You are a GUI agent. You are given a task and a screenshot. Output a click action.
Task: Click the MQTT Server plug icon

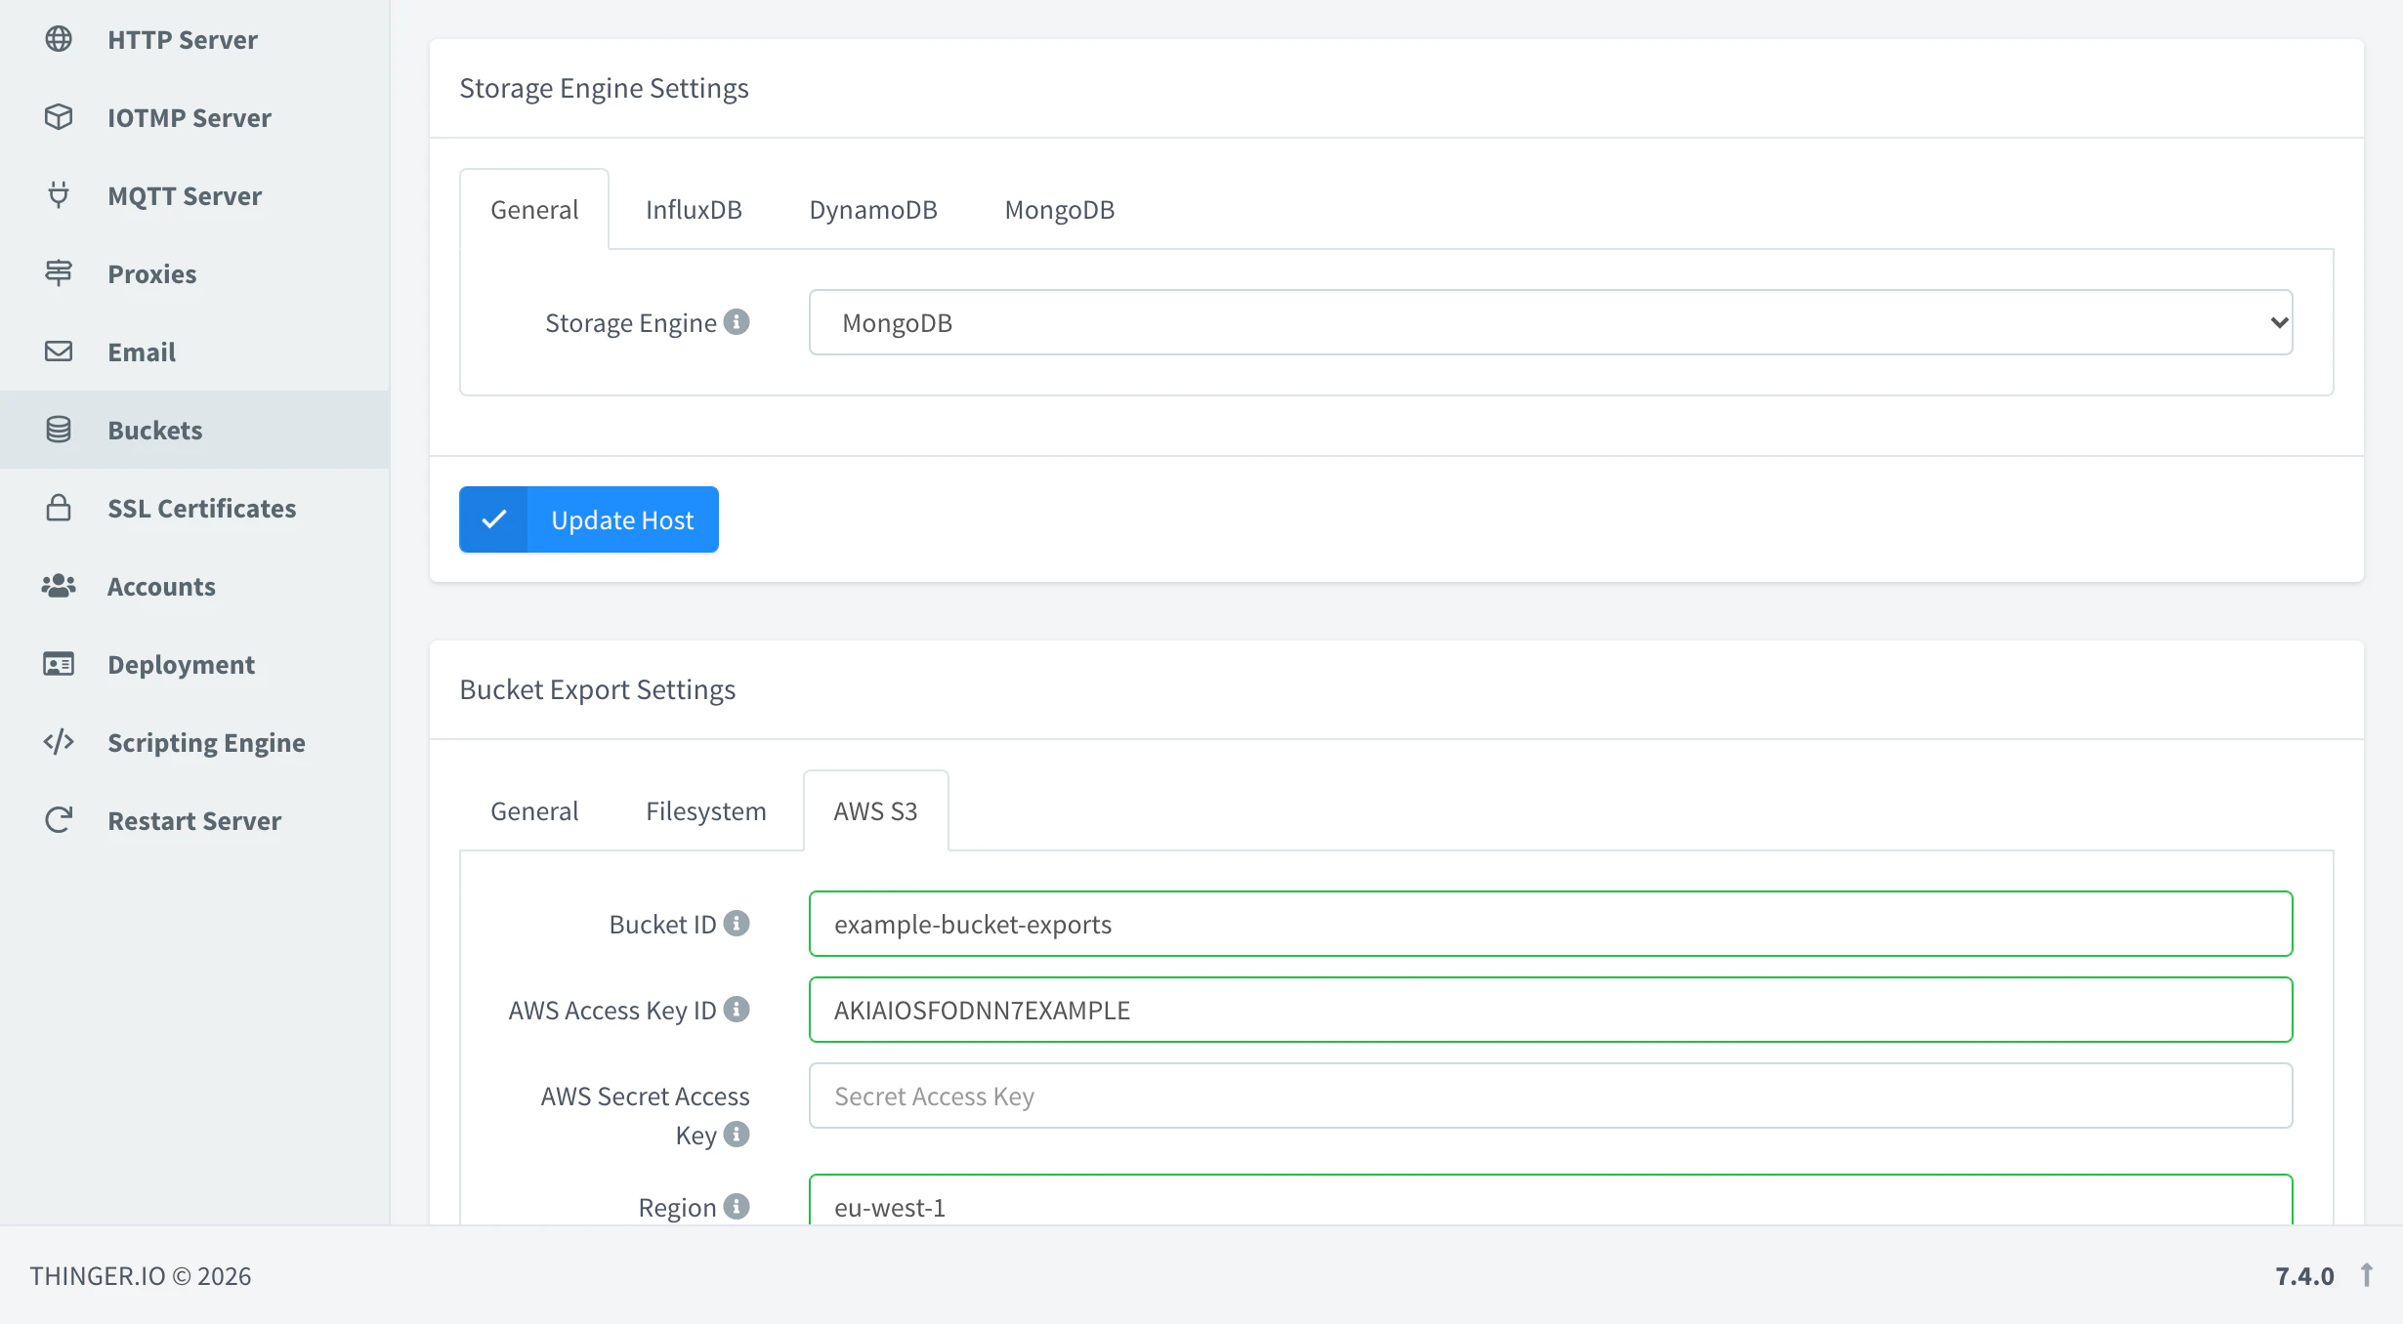coord(59,195)
